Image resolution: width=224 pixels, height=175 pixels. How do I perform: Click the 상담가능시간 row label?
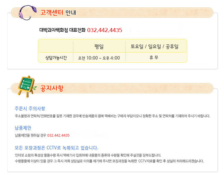pyautogui.click(x=56, y=58)
